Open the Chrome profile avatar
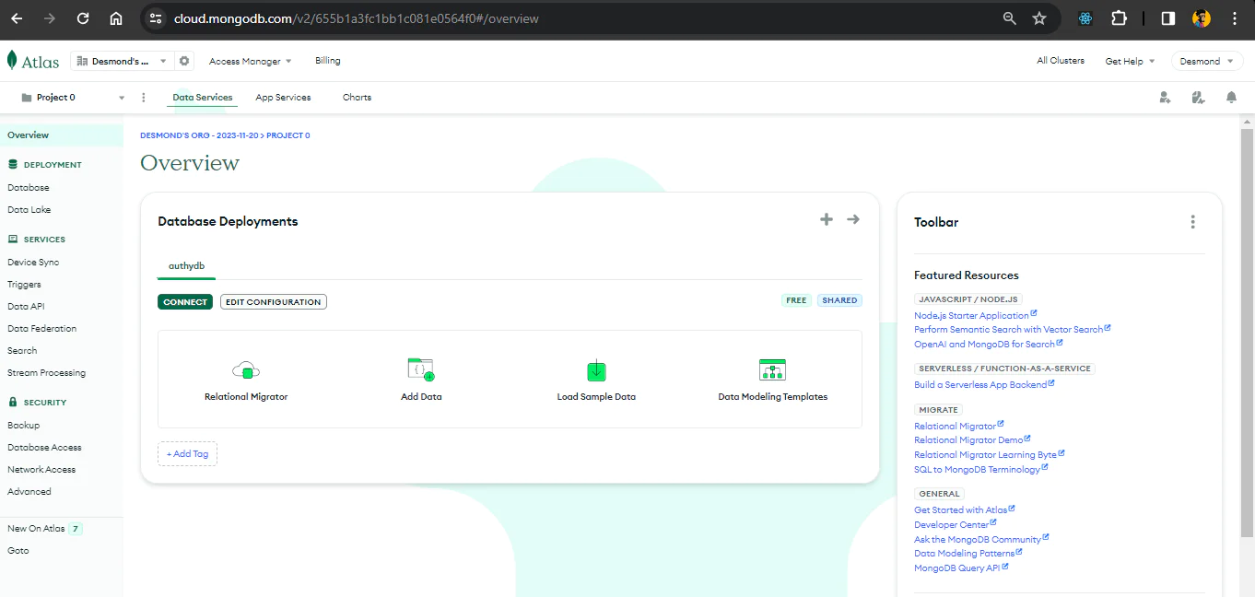Viewport: 1255px width, 597px height. pos(1202,18)
